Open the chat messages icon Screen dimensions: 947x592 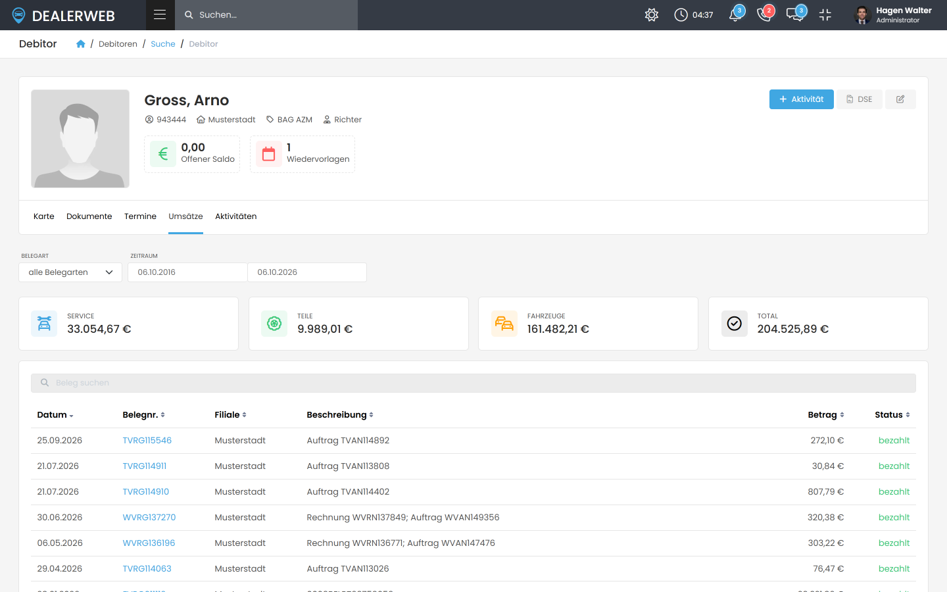click(795, 14)
